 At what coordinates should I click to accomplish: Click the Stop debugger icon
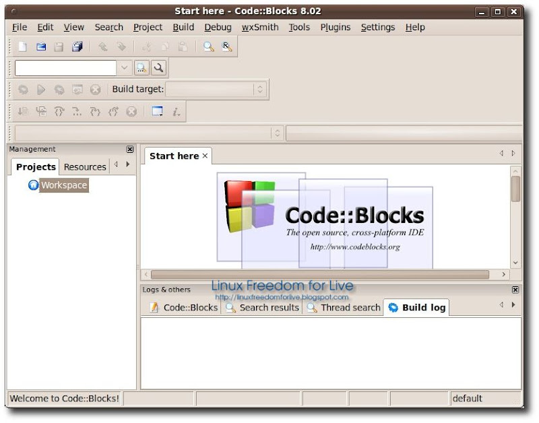click(x=131, y=111)
